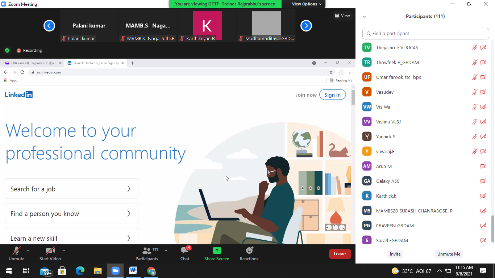Click the weather 33°C AQI 67 widget

tap(412, 271)
